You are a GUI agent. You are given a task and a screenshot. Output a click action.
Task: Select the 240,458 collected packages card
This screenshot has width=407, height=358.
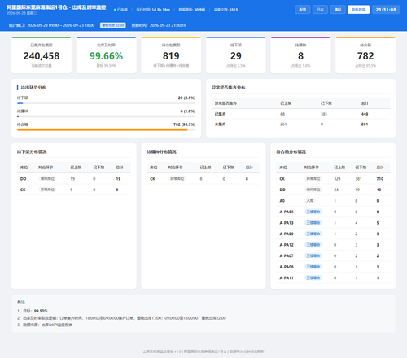42,55
